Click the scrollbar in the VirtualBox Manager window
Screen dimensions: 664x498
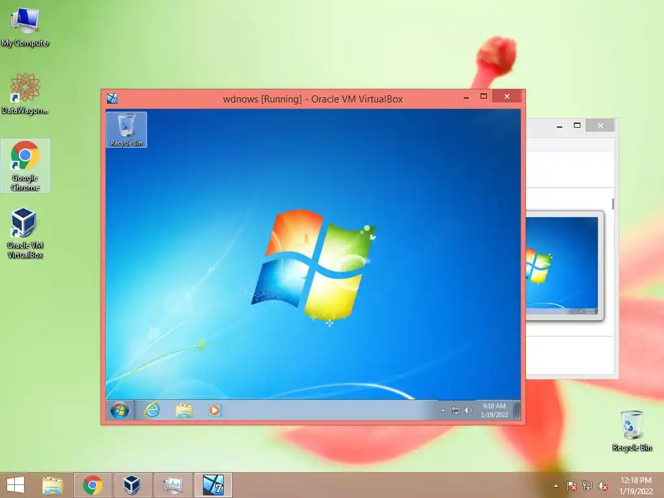(613, 204)
